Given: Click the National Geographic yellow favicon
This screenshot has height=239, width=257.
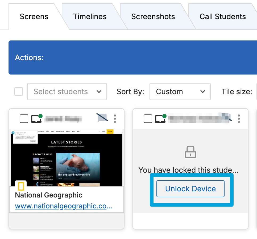Looking at the screenshot, I should [21, 186].
